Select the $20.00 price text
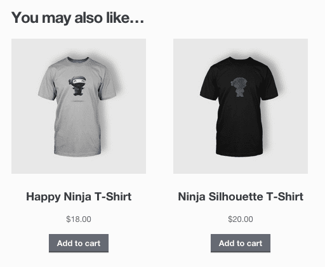The height and width of the screenshot is (267, 325). [x=241, y=219]
